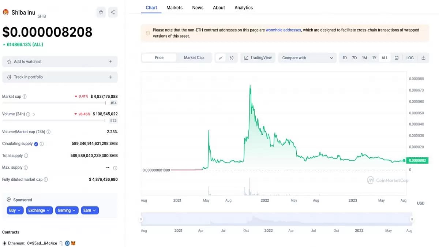This screenshot has width=439, height=247.
Task: Open the share options icon
Action: [x=113, y=12]
